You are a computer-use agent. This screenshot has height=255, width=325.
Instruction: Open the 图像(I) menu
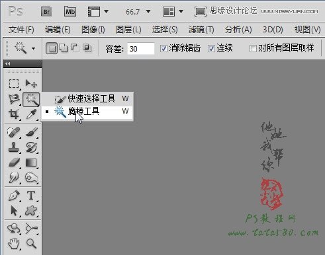tap(93, 30)
